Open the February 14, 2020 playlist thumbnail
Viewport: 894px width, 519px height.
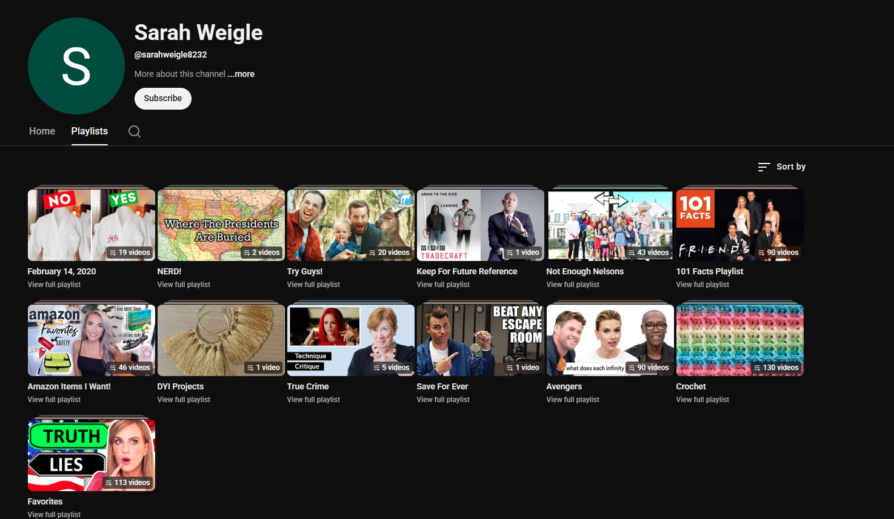(92, 225)
